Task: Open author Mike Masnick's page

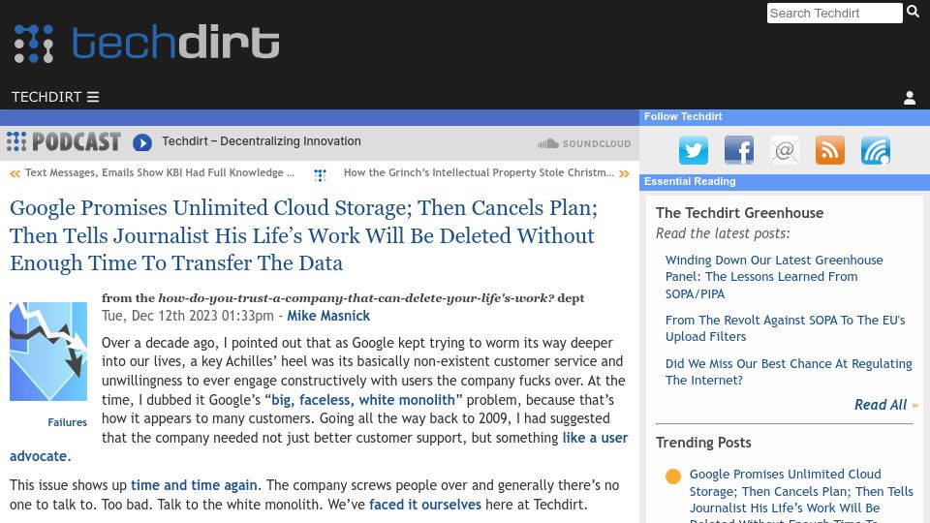Action: 328,316
